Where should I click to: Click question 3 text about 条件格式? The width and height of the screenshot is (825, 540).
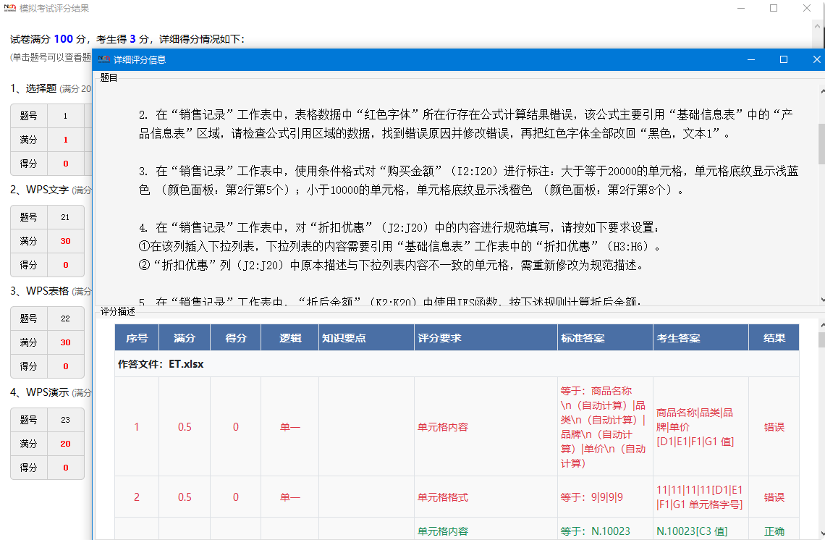pos(469,180)
